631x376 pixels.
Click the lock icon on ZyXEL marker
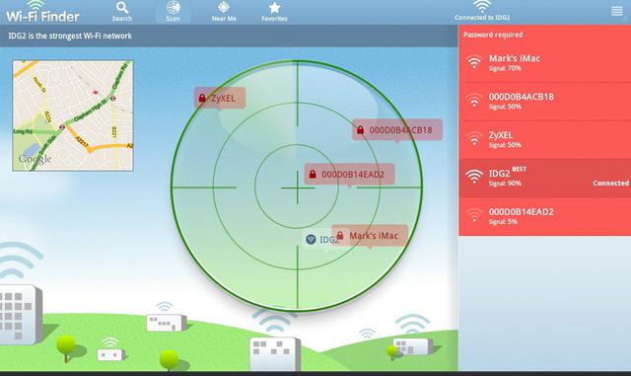pyautogui.click(x=202, y=98)
